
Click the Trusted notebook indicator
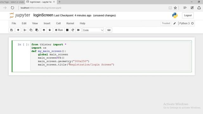click(x=166, y=23)
